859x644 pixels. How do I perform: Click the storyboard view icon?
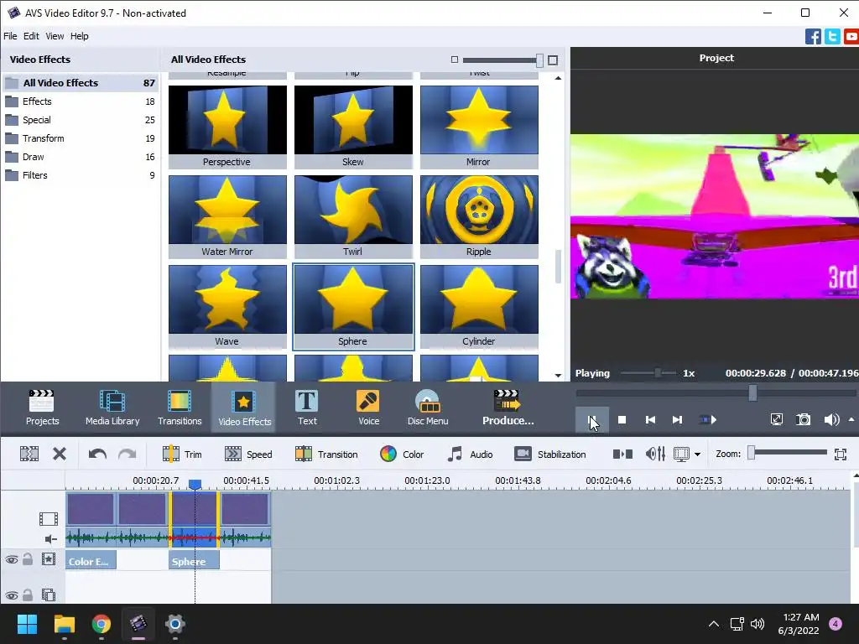(x=622, y=454)
